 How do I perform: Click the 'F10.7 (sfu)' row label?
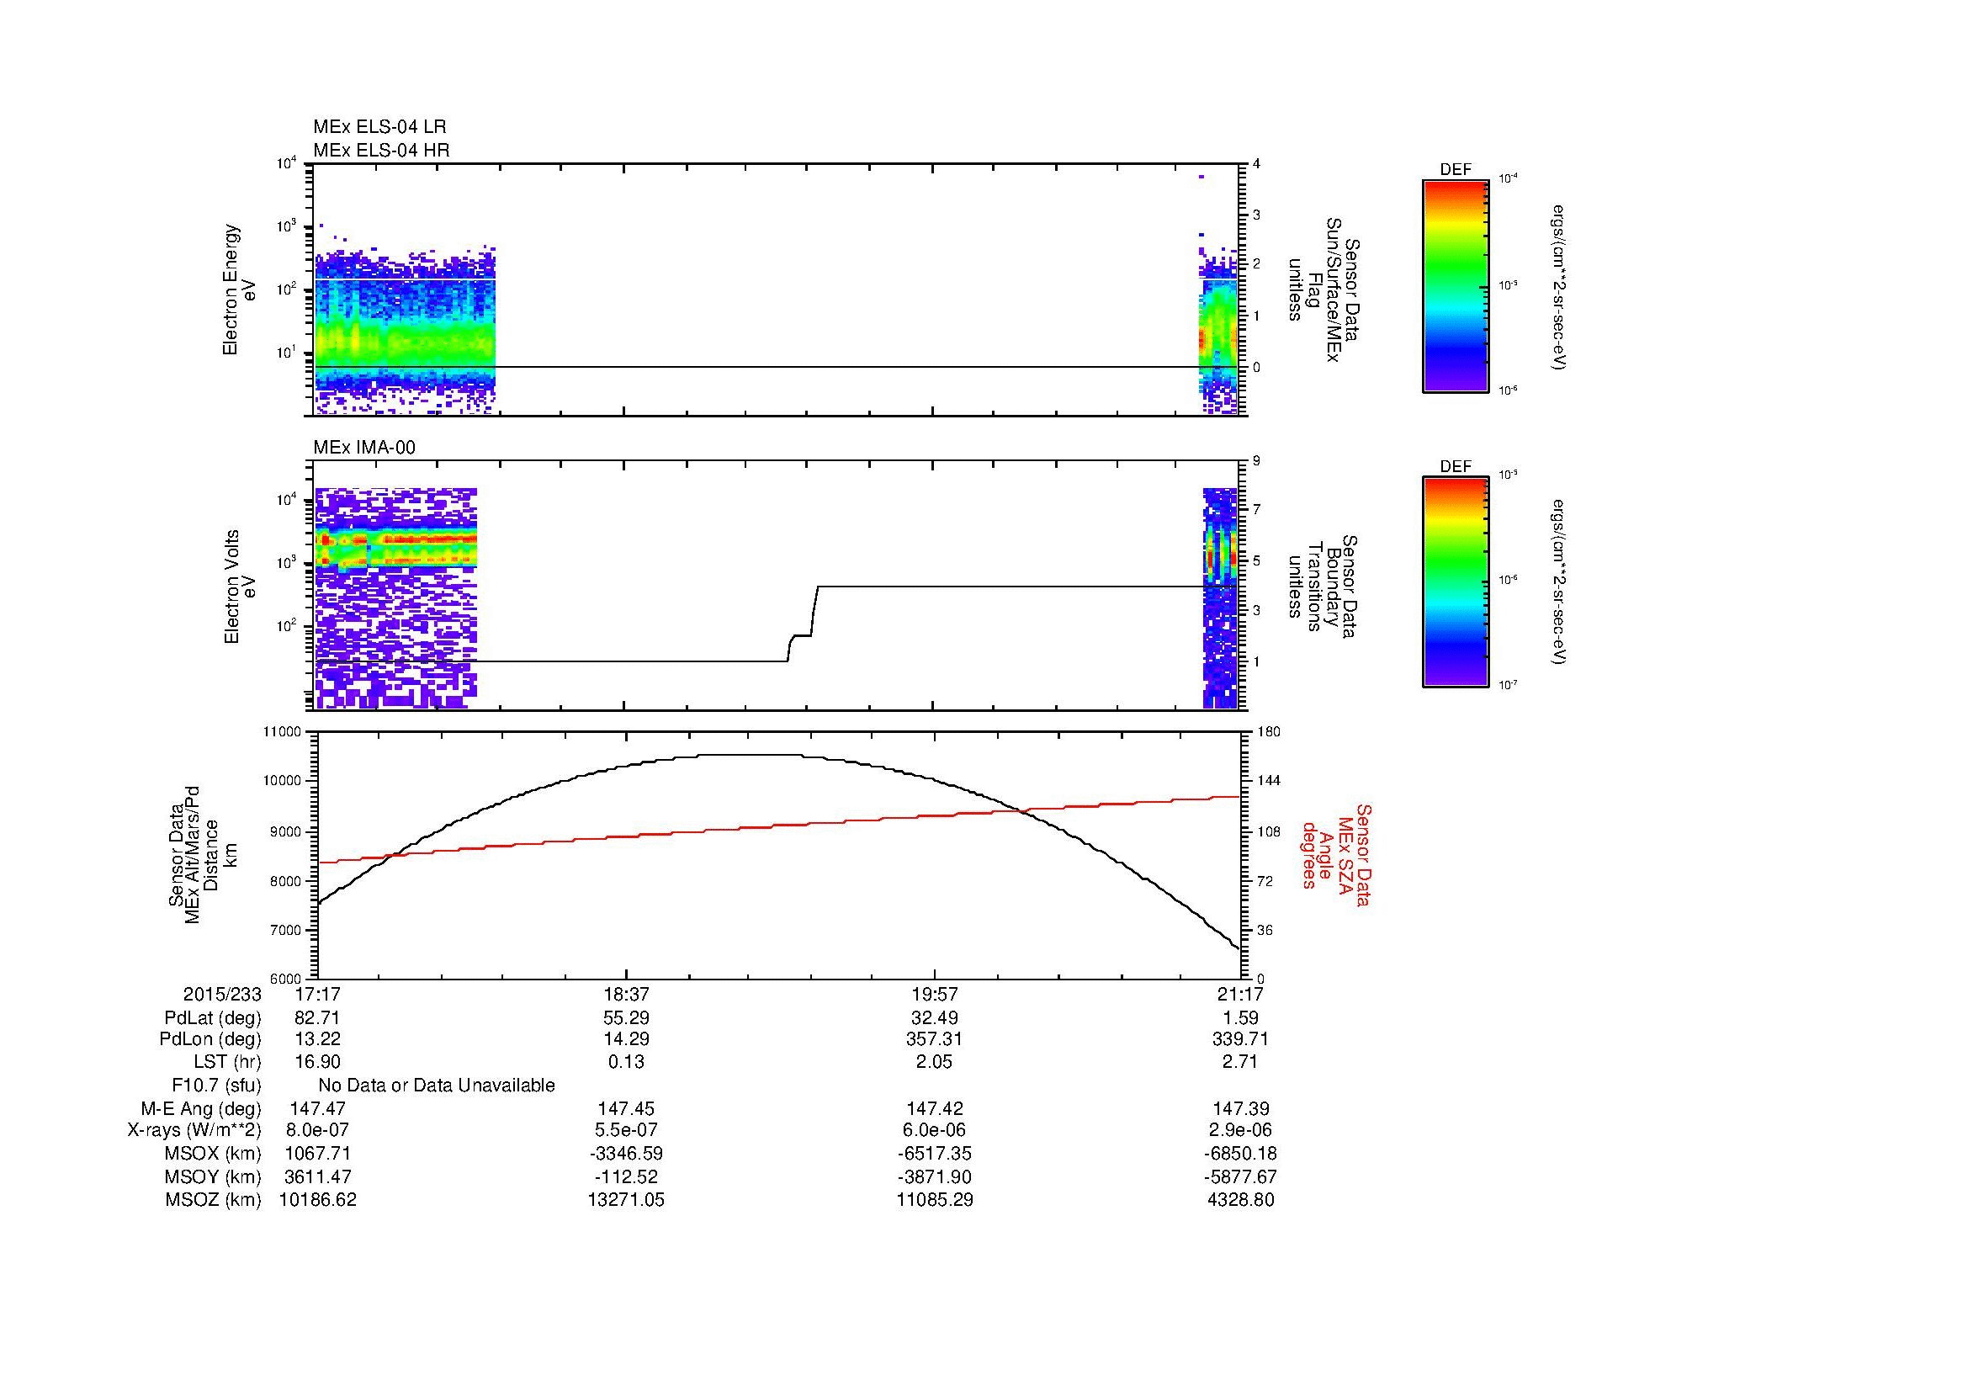pos(216,1086)
